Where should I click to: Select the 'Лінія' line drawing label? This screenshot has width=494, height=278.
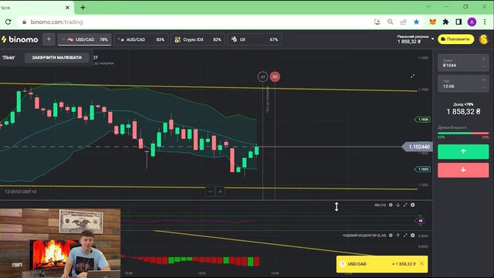tap(8, 58)
